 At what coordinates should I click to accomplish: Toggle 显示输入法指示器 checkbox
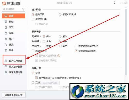(x=36, y=56)
